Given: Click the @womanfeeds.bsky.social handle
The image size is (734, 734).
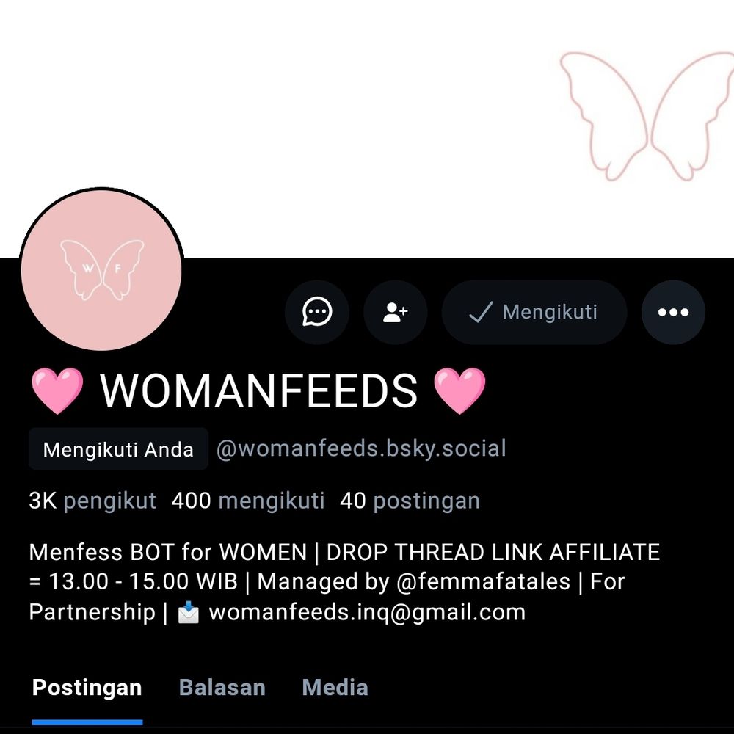Looking at the screenshot, I should point(361,448).
